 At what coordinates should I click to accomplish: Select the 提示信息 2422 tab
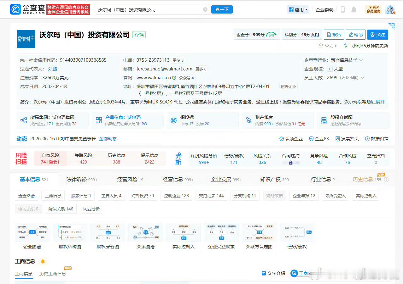pyautogui.click(x=149, y=159)
